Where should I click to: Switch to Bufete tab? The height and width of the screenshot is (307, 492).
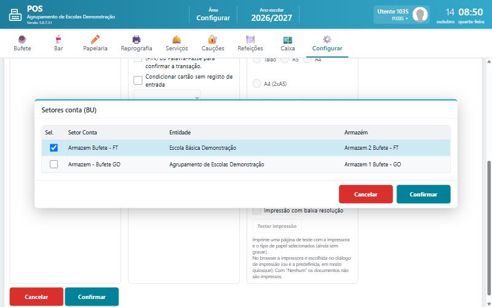coord(22,44)
